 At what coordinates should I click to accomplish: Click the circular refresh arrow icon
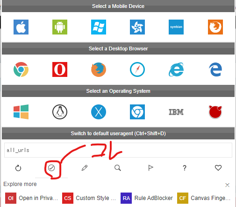tap(18, 168)
